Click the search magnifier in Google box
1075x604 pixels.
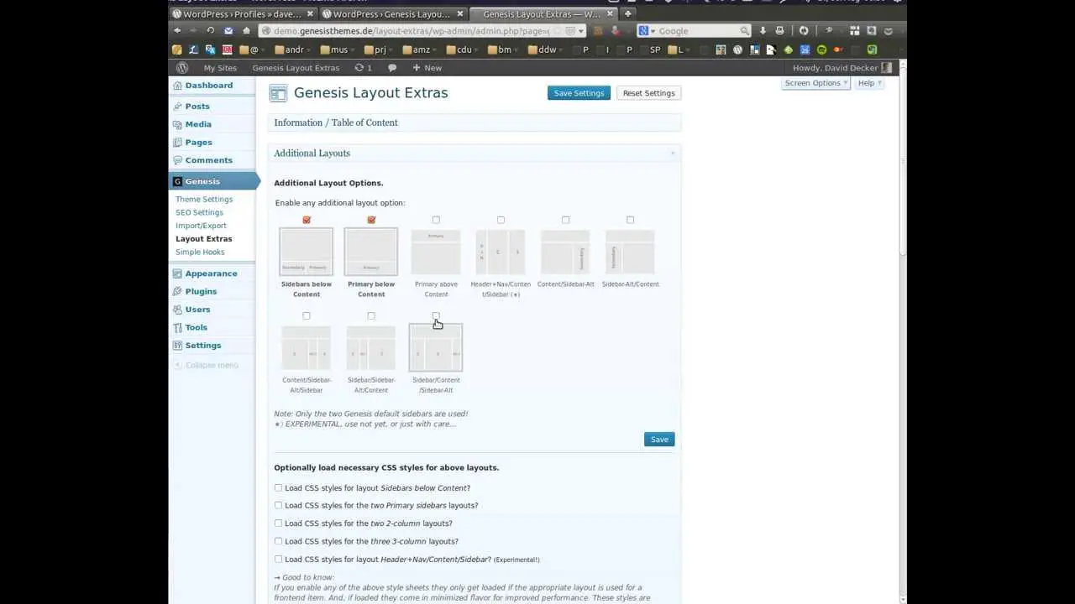(x=744, y=31)
